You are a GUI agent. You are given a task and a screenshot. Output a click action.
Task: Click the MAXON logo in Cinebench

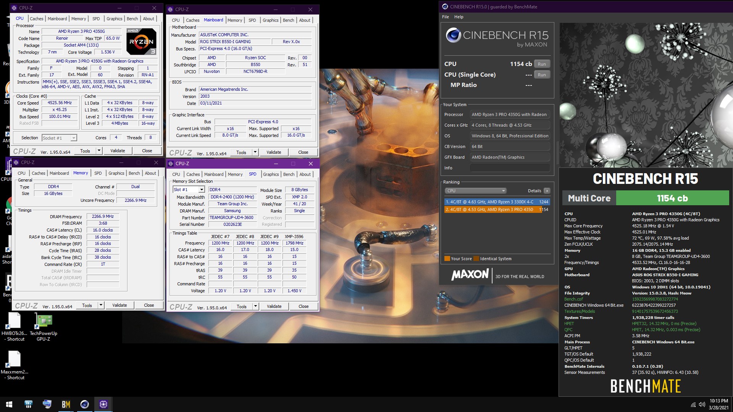click(x=470, y=275)
